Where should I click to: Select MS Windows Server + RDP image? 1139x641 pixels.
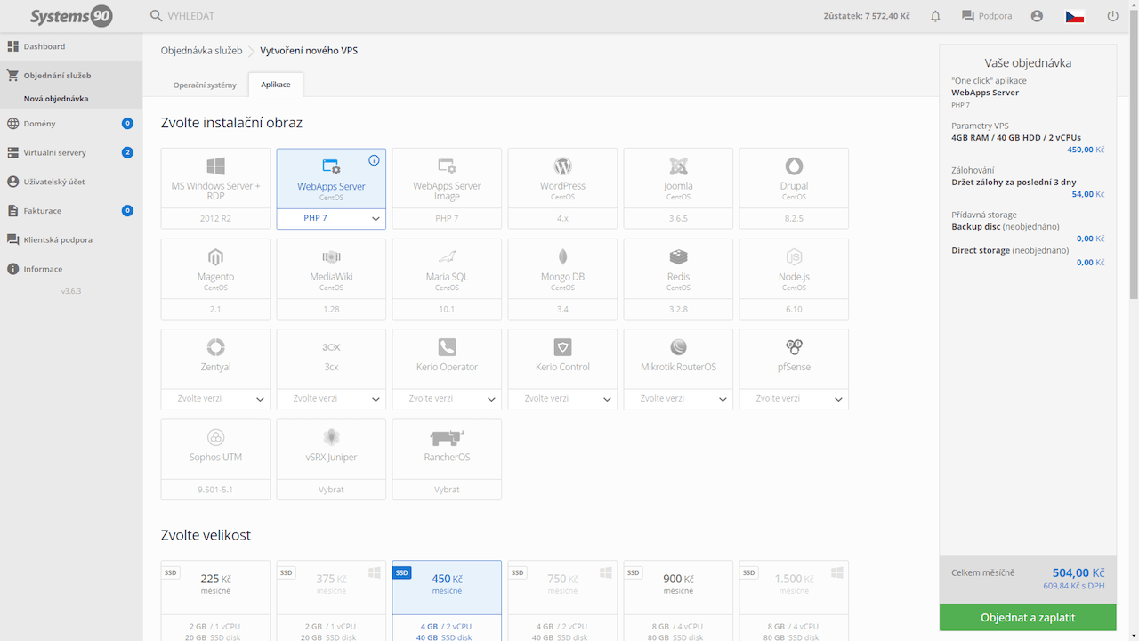click(215, 189)
